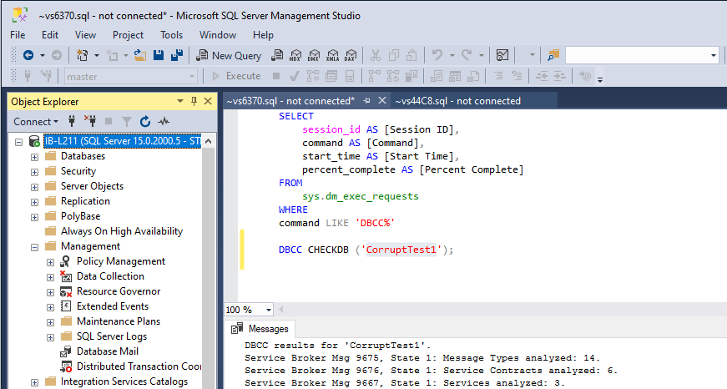Screen dimensions: 727x389
Task: Click the Database Engine Query icon
Action: point(277,56)
